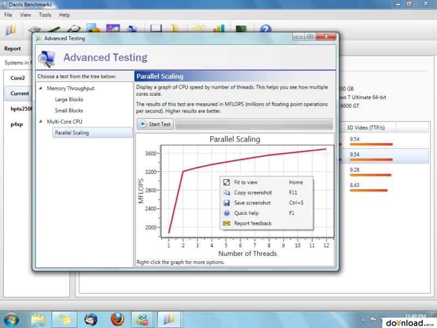Click the Number of Threads axis label
437x328 pixels.
pyautogui.click(x=247, y=253)
